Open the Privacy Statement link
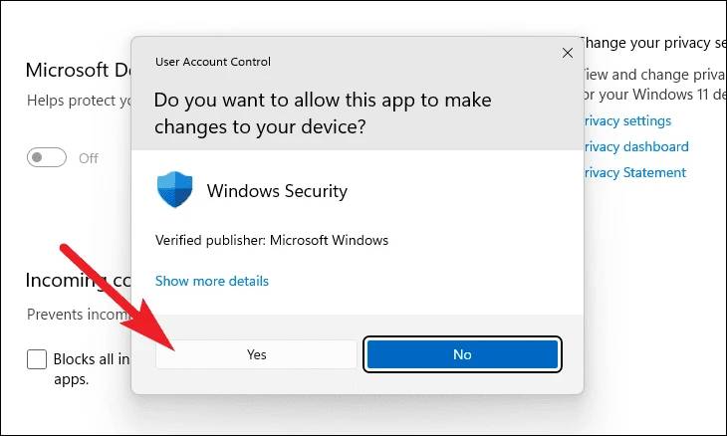This screenshot has height=436, width=727. 633,172
